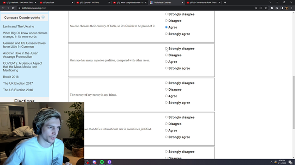
Task: Click the site lock icon in address bar
Action: [x=19, y=8]
